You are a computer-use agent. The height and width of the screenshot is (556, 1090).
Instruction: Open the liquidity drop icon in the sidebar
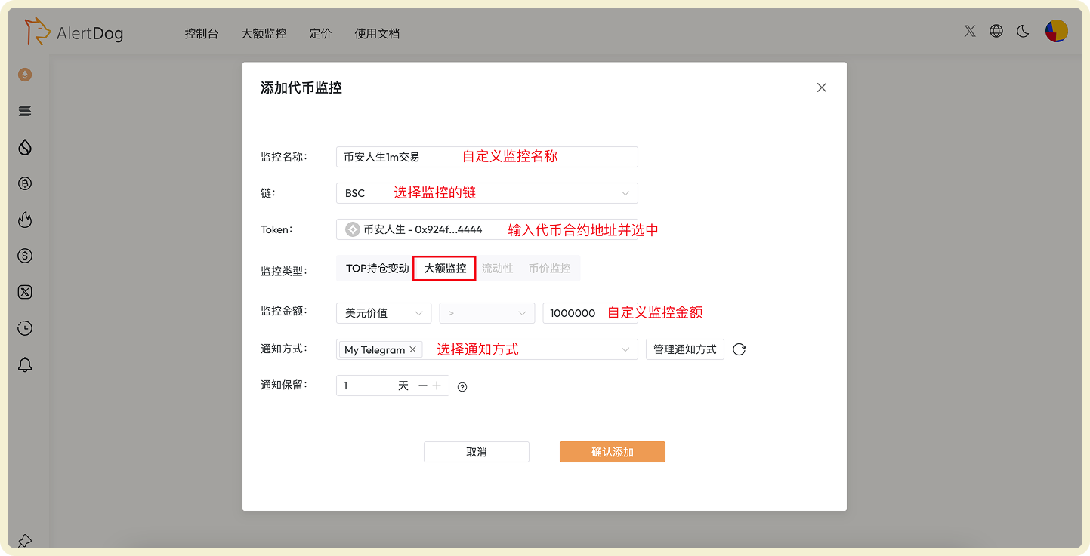click(25, 147)
